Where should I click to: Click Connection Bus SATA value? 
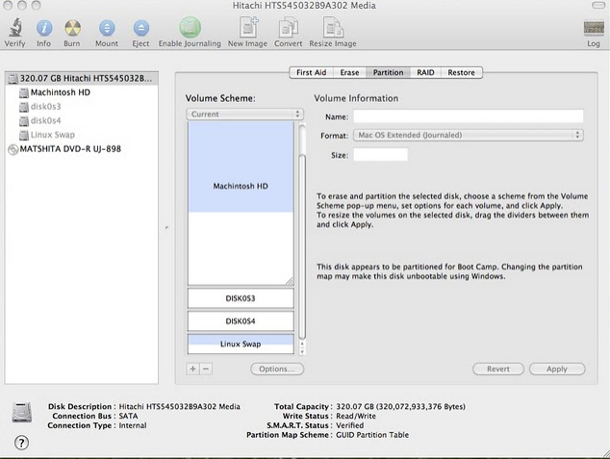pos(128,416)
